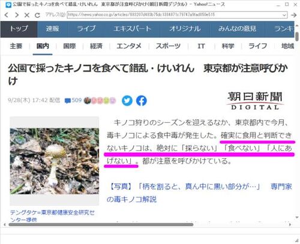
Task: Open the テングタケ mushroom photo thumbnail
Action: pyautogui.click(x=55, y=161)
